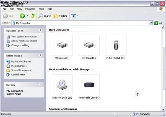Image resolution: width=166 pixels, height=117 pixels.
Task: Click the Shared Documents folder icon
Action: 8,70
